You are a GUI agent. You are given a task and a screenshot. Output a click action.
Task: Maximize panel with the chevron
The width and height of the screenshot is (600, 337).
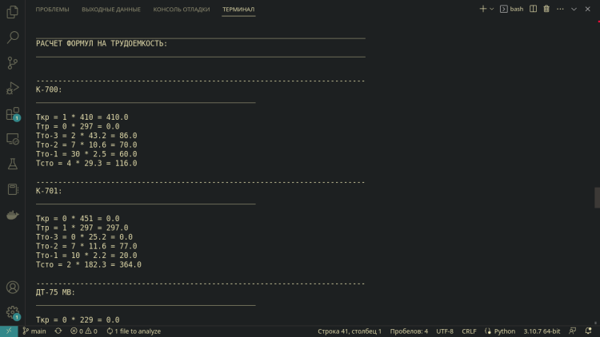click(x=574, y=9)
